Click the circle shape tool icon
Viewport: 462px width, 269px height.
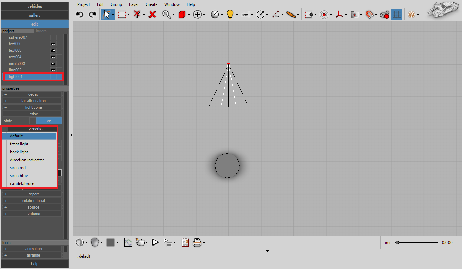215,15
